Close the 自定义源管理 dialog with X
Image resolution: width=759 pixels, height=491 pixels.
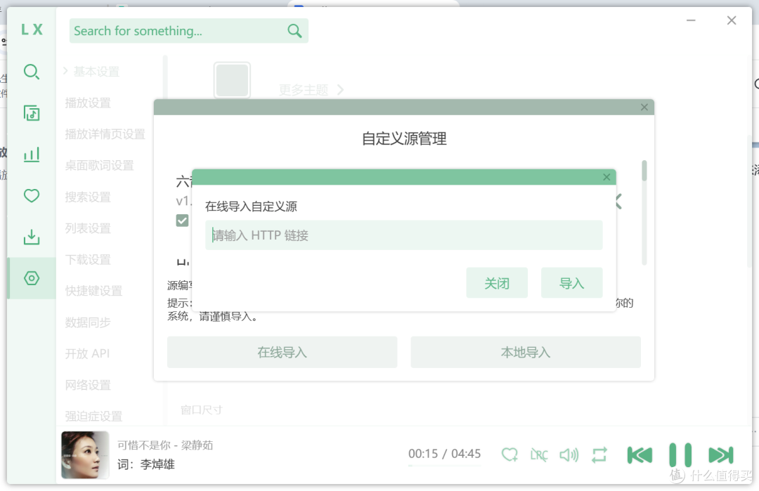click(644, 107)
